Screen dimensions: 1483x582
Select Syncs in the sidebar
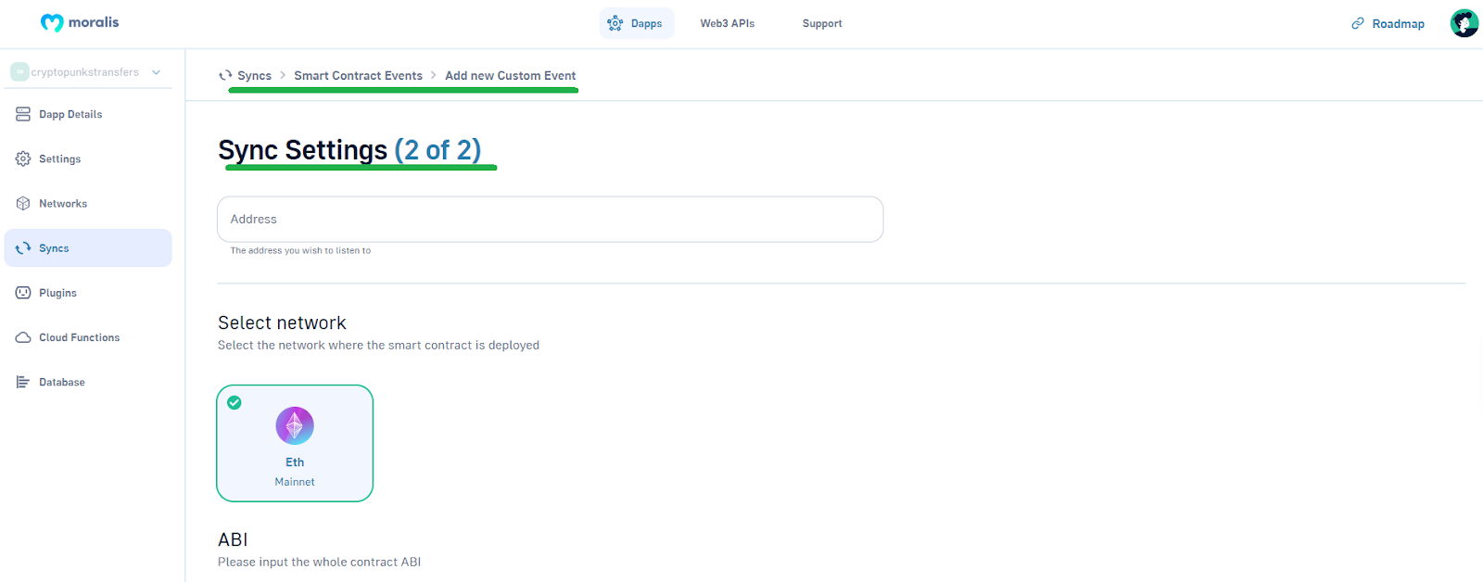(88, 248)
